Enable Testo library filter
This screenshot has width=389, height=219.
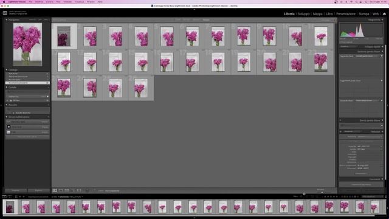(178, 20)
